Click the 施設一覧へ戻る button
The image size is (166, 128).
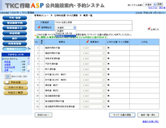[x=148, y=115]
